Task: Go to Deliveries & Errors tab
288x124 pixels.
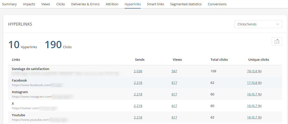Action: click(85, 4)
